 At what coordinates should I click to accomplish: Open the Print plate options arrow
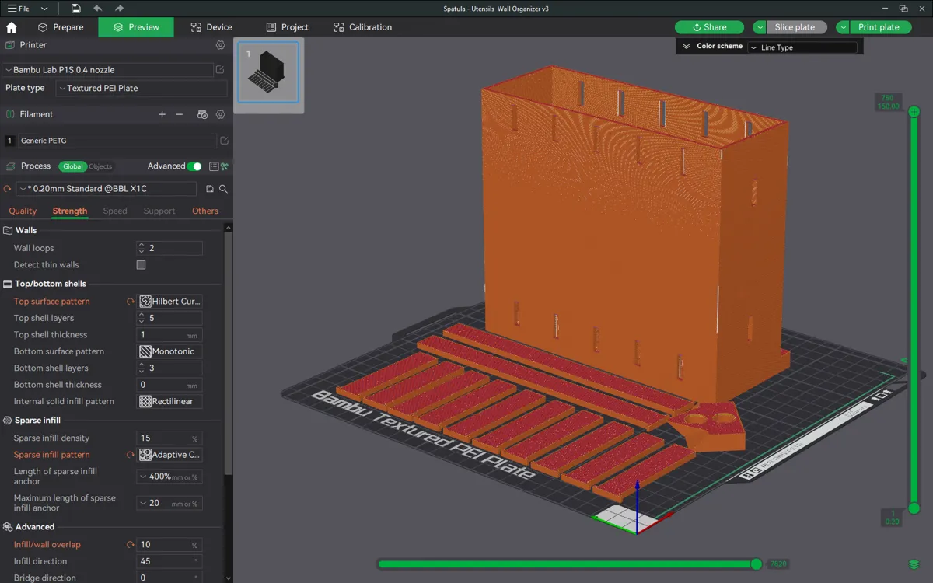(x=843, y=27)
